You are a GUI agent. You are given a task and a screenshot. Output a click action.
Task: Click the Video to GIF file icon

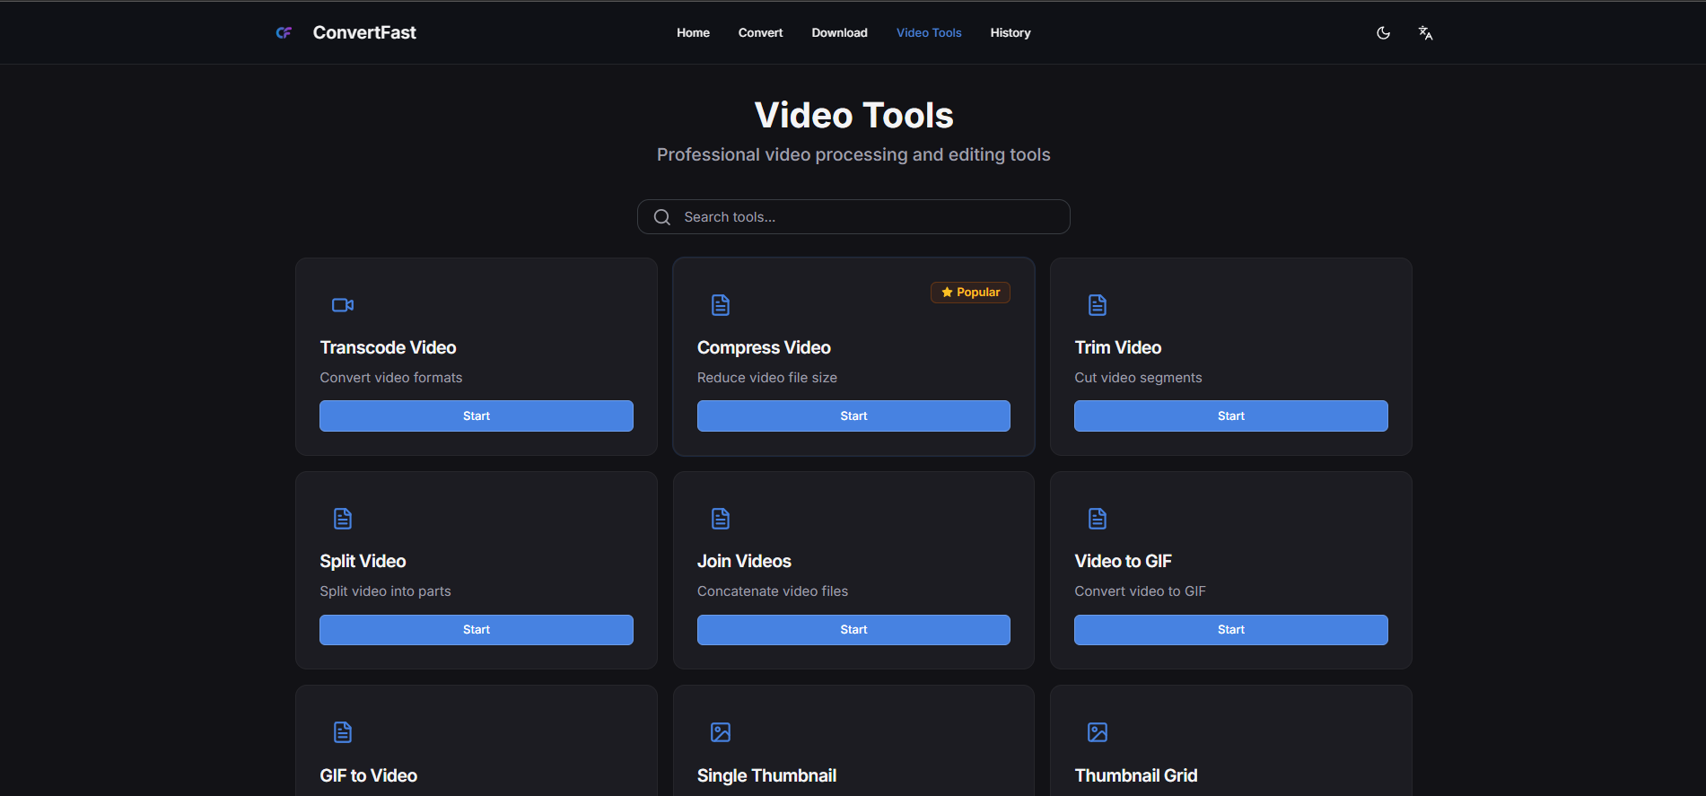[x=1098, y=519]
